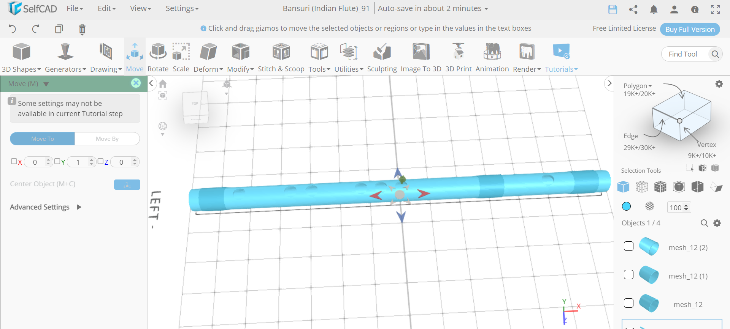Click the search objects magnifier icon
730x329 pixels.
pyautogui.click(x=704, y=223)
